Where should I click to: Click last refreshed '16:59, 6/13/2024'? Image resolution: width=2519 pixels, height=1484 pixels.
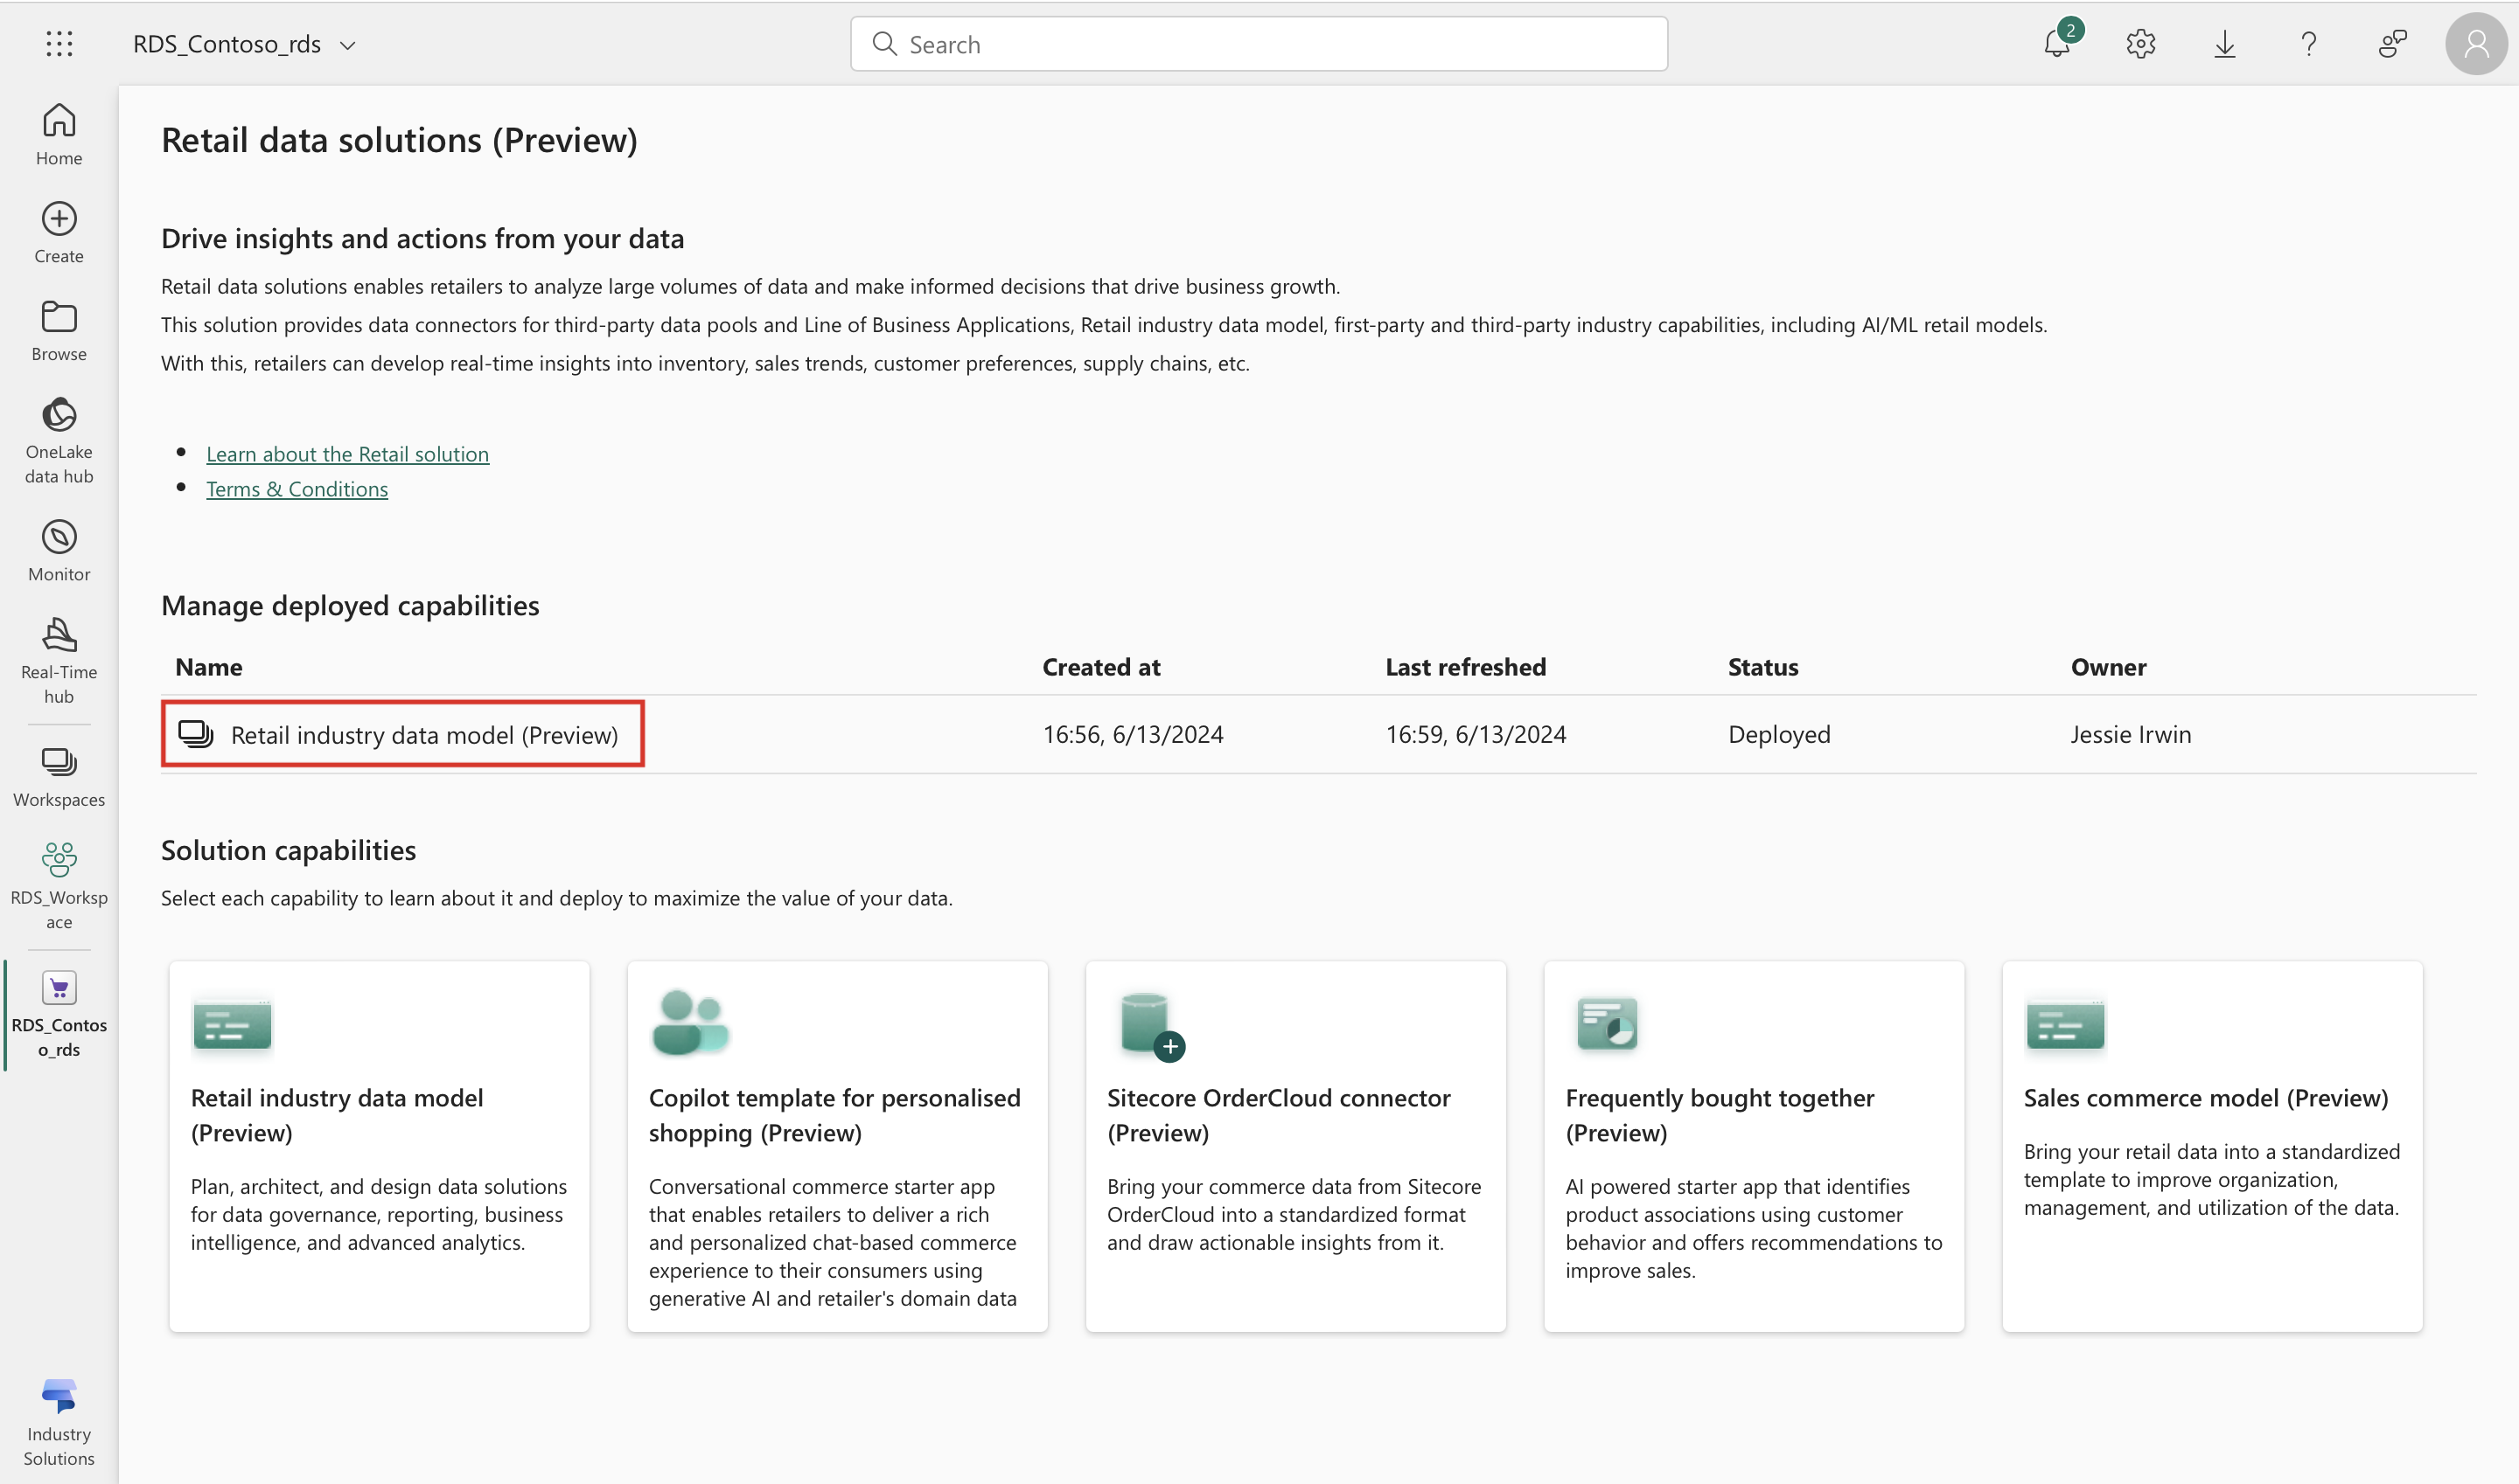[1476, 734]
